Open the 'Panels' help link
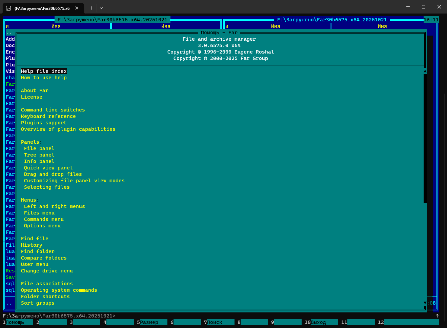447x328 pixels. pyautogui.click(x=30, y=142)
